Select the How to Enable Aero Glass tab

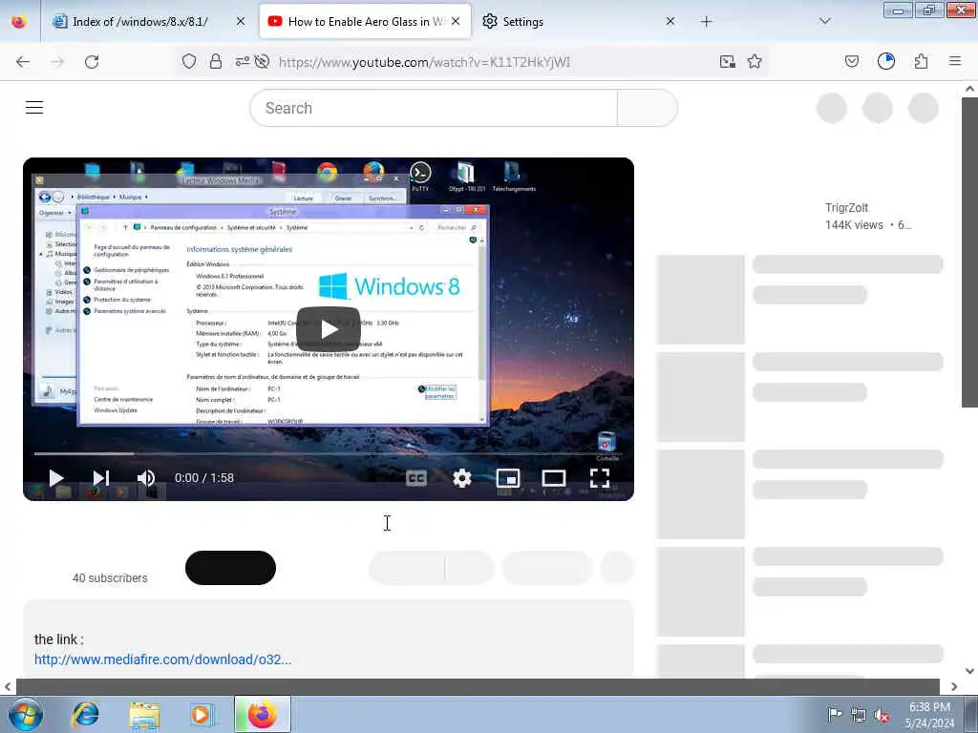coord(365,21)
